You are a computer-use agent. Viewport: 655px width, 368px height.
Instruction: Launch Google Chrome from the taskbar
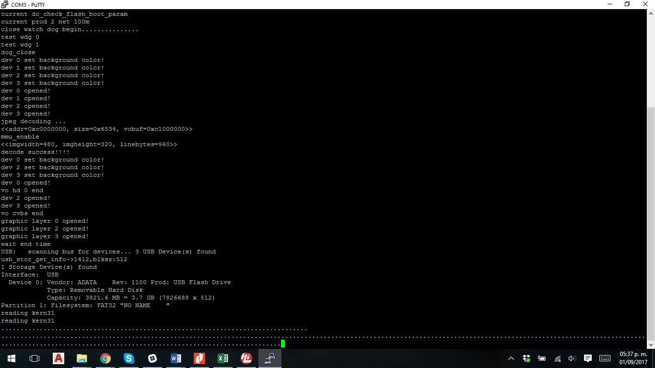105,358
